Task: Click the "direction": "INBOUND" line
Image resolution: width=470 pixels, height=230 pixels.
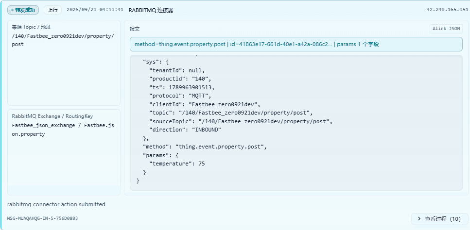Action: (x=185, y=130)
